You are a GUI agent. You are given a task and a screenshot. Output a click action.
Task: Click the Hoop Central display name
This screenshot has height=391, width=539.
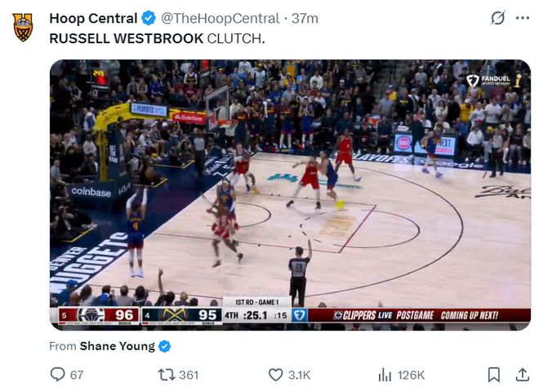(x=93, y=18)
